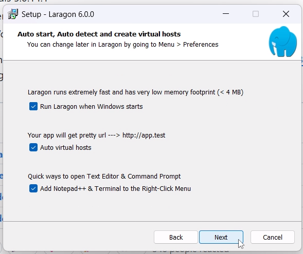The image size is (303, 254).
Task: Untick Run Laragon when Windows starts checkbox
Action: (x=33, y=106)
